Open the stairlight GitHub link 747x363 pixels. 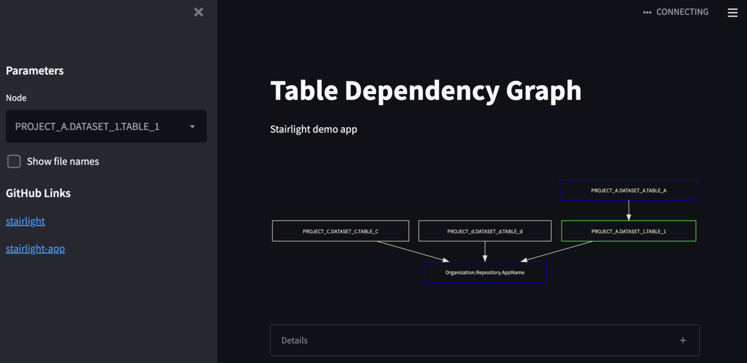click(26, 221)
